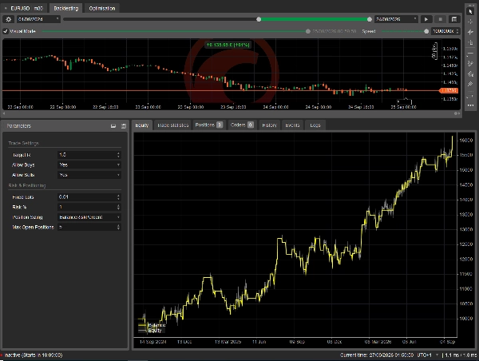The image size is (479, 361).
Task: Click the Balance legend entry
Action: pos(152,325)
